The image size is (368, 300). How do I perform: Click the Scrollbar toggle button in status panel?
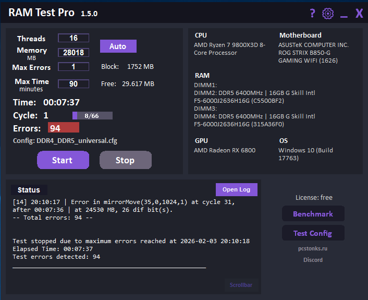point(241,285)
